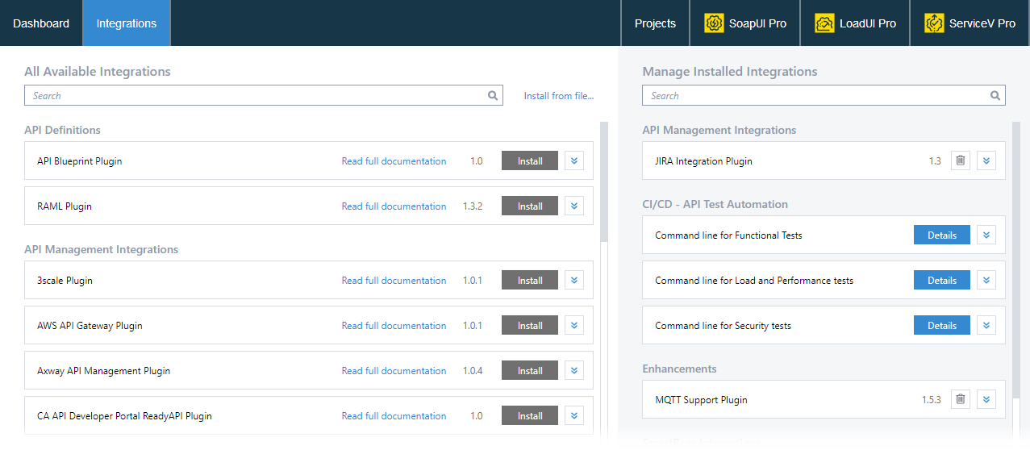This screenshot has height=450, width=1030.
Task: Install the AWS API Gateway Plugin
Action: (x=530, y=325)
